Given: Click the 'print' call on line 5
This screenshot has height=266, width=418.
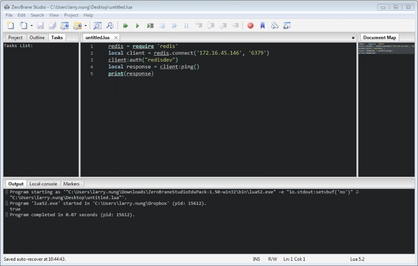Looking at the screenshot, I should pyautogui.click(x=116, y=74).
